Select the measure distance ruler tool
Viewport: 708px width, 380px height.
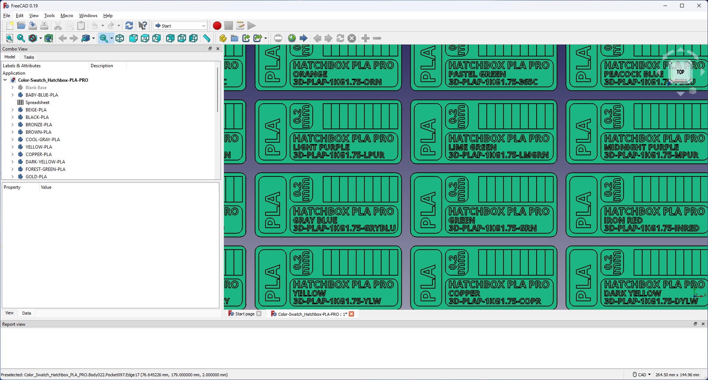[207, 38]
